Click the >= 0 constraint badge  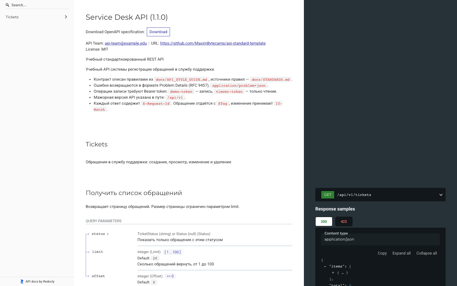point(170,276)
